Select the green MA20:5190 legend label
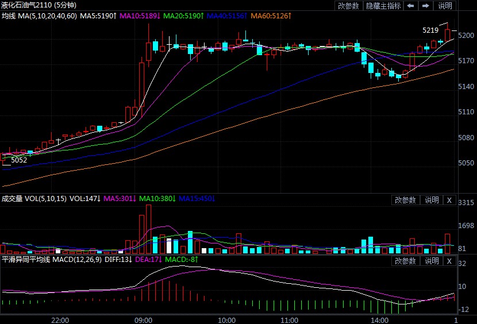Image resolution: width=477 pixels, height=324 pixels. point(183,15)
